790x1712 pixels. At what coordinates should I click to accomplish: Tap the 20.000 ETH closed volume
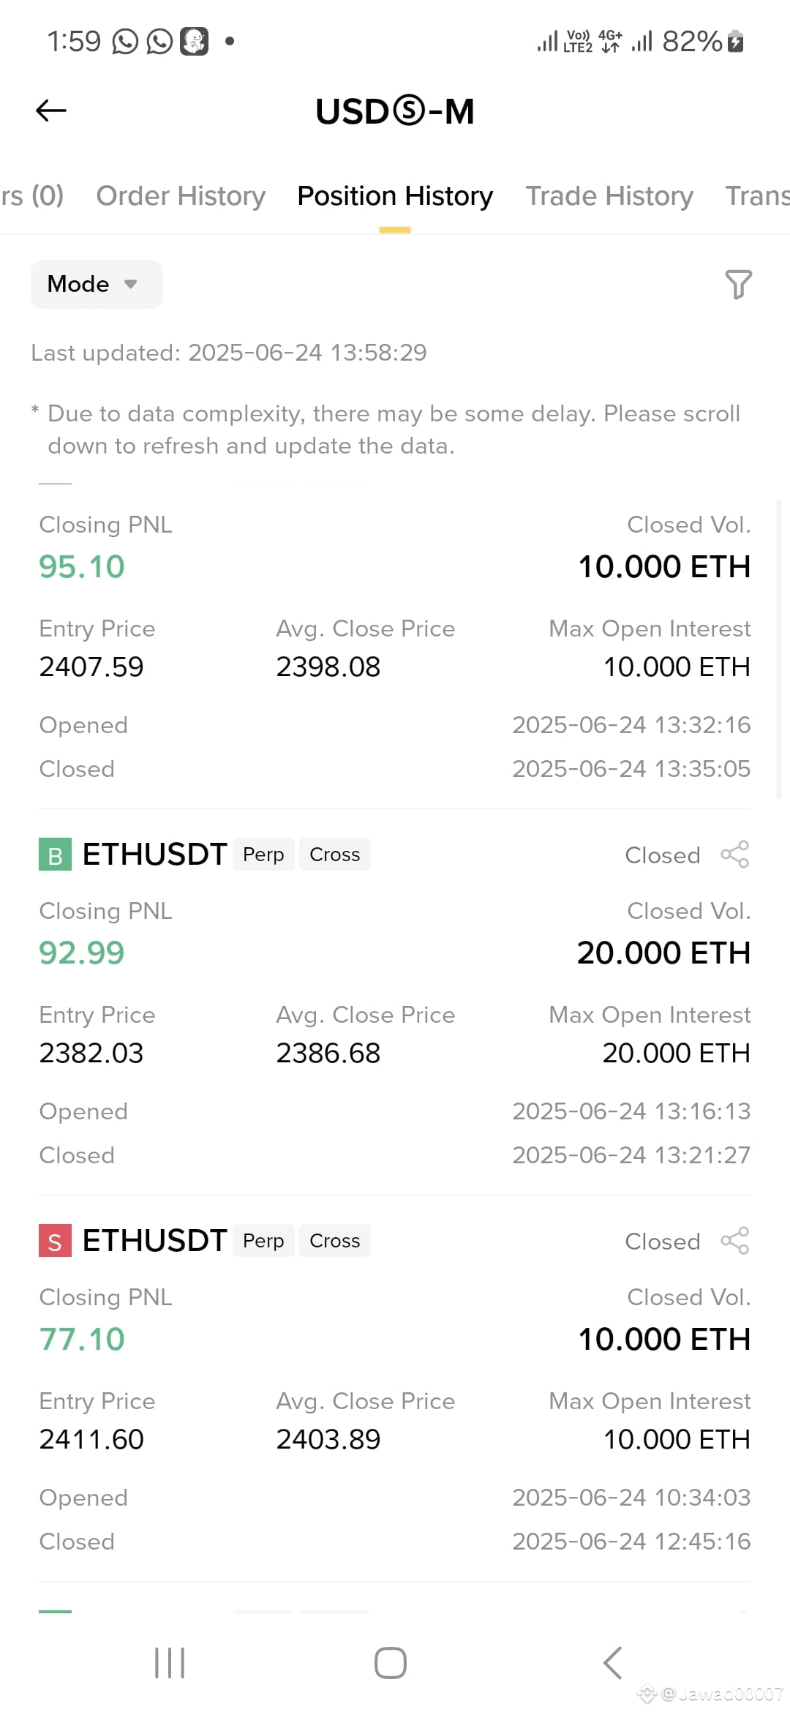coord(663,953)
